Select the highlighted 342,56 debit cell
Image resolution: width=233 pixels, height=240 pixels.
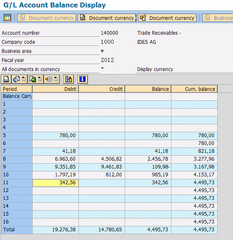click(x=56, y=183)
